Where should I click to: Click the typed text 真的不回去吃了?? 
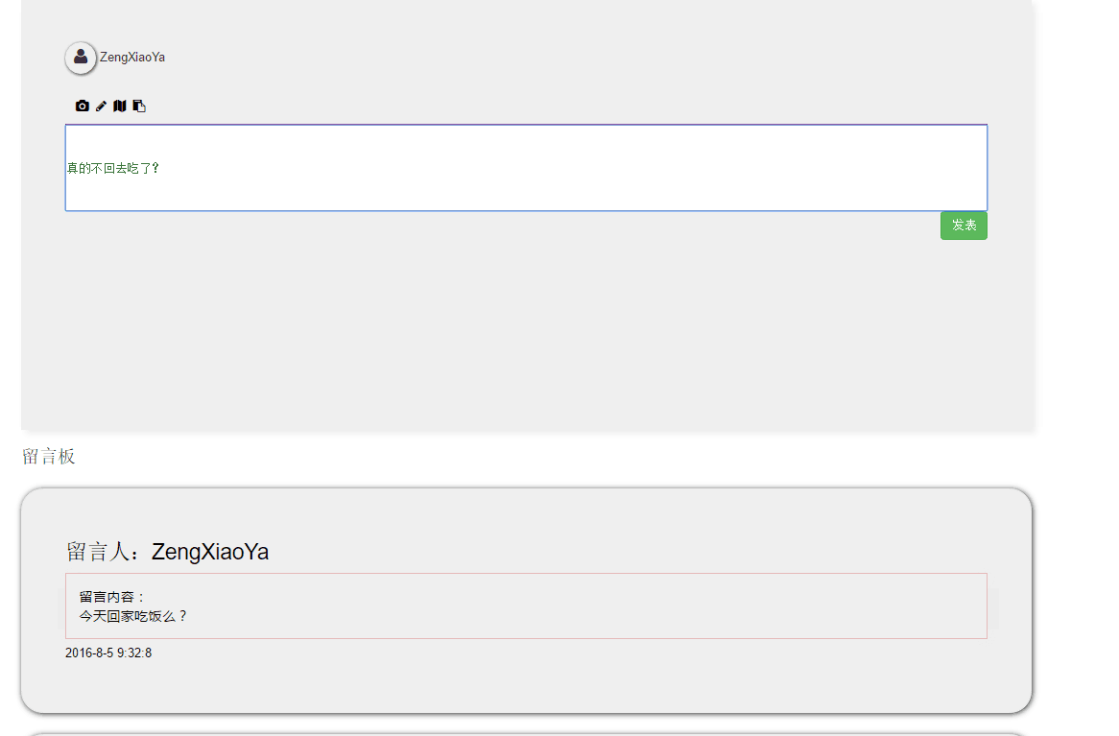pos(112,168)
